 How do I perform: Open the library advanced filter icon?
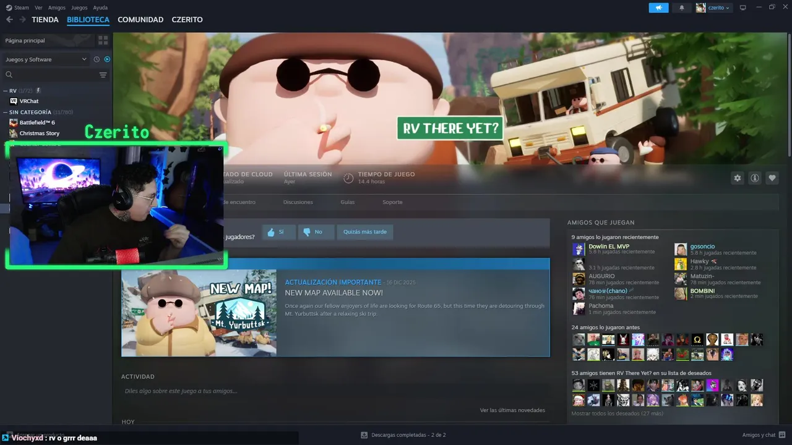click(x=103, y=75)
